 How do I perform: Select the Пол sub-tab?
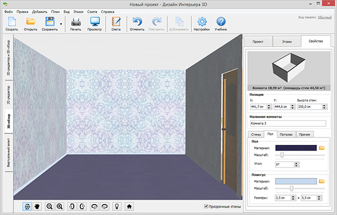tap(270, 134)
